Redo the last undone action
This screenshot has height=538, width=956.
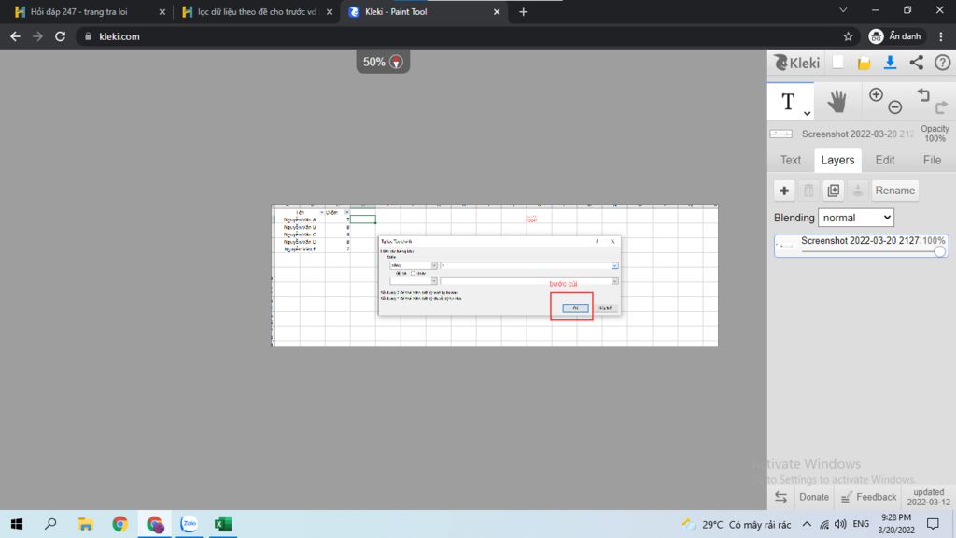coord(941,107)
